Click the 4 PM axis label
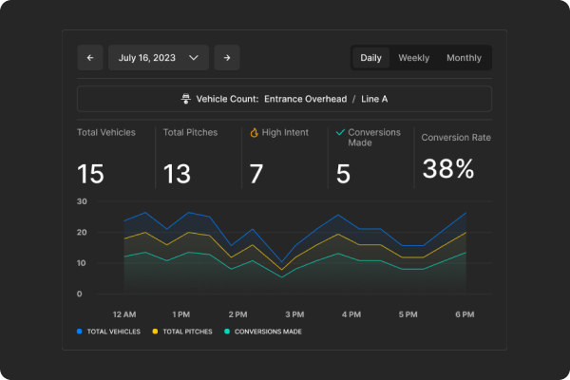Image resolution: width=570 pixels, height=380 pixels. click(x=351, y=314)
